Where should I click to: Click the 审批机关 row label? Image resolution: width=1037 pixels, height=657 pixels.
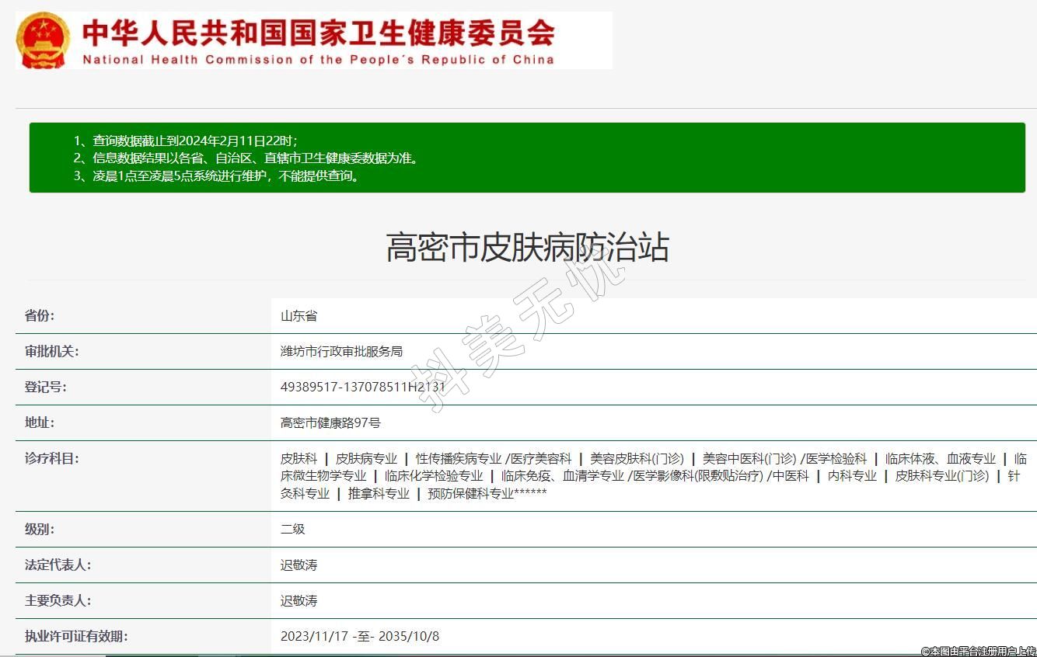coord(51,352)
